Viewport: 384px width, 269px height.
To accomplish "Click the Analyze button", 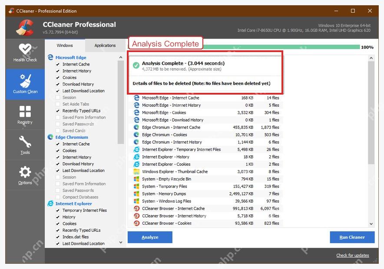I will tap(150, 237).
